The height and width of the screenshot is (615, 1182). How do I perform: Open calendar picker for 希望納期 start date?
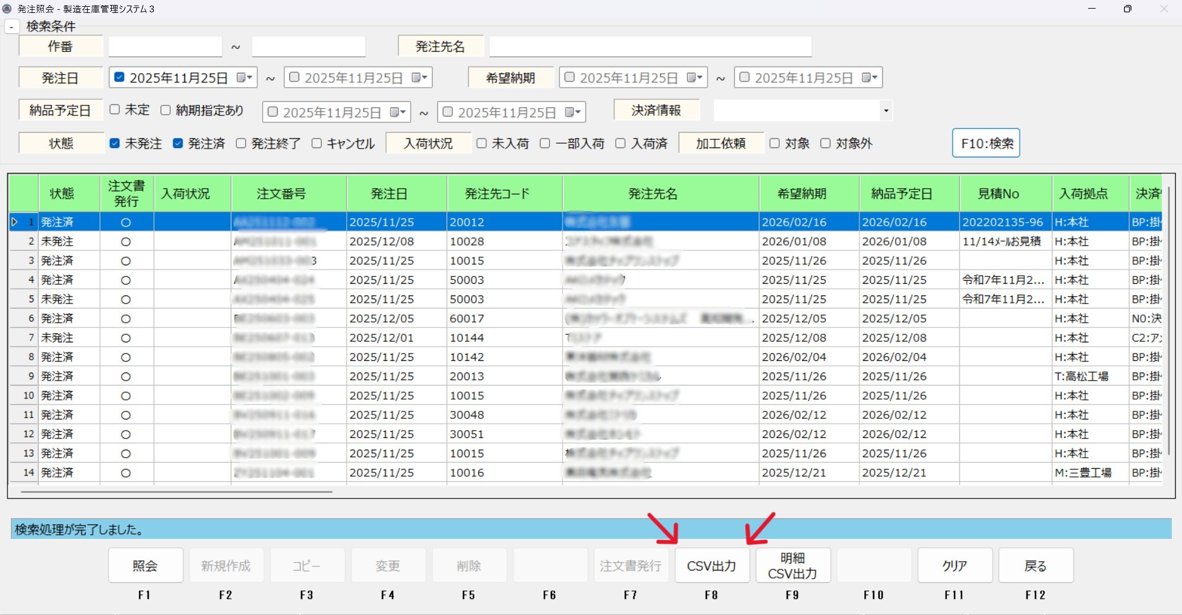tap(695, 78)
